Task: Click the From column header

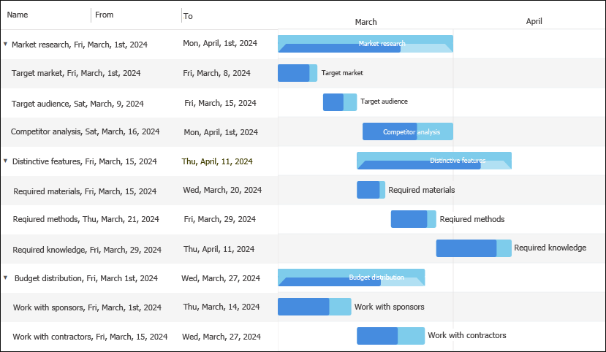Action: (x=105, y=15)
